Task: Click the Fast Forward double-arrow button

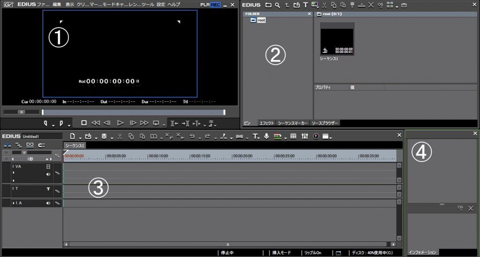Action: click(144, 123)
